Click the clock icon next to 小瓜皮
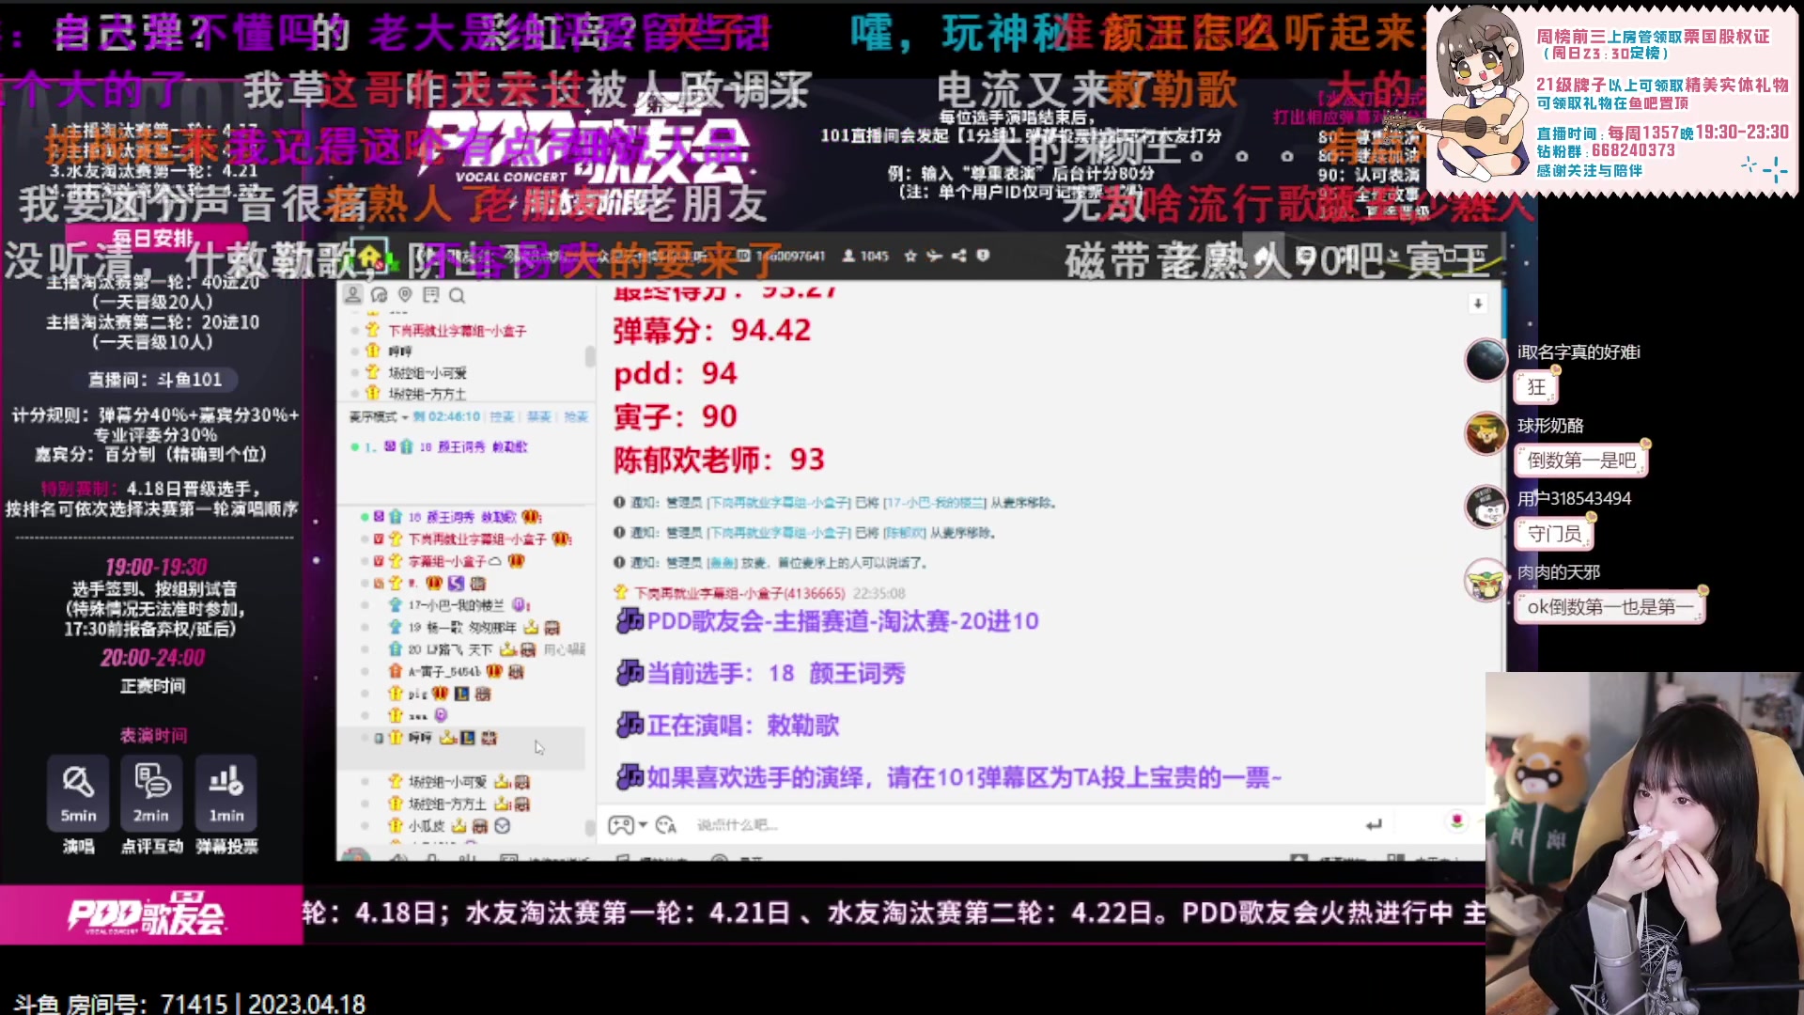Screen dimensions: 1804x1015 tap(503, 826)
